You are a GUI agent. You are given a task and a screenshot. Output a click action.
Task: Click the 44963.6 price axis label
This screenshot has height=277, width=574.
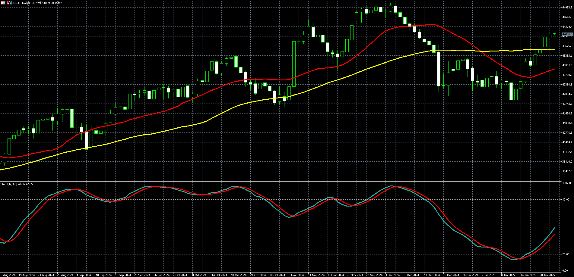point(567,8)
